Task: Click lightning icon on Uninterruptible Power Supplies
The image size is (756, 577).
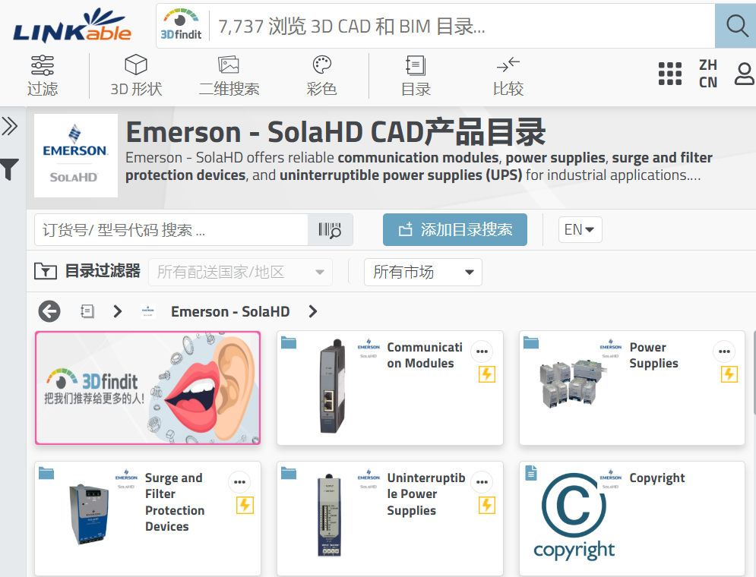Action: pos(486,505)
